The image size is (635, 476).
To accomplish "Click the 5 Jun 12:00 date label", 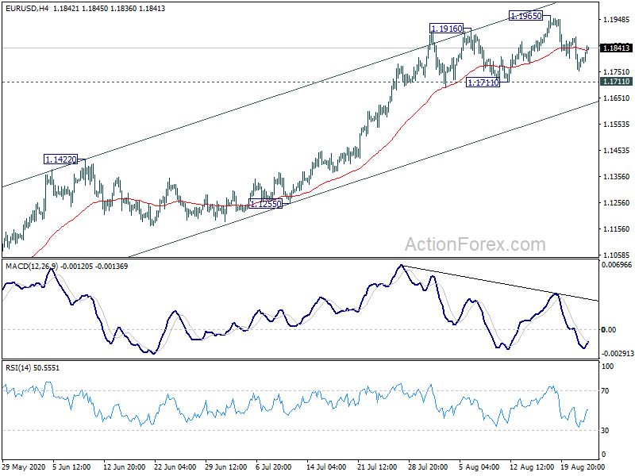I will 71,467.
